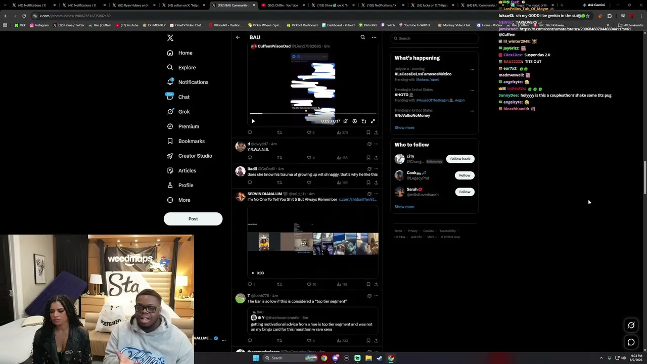The image size is (647, 364).
Task: Seek on the CuffemPrisonDad video progress bar
Action: pos(313,114)
